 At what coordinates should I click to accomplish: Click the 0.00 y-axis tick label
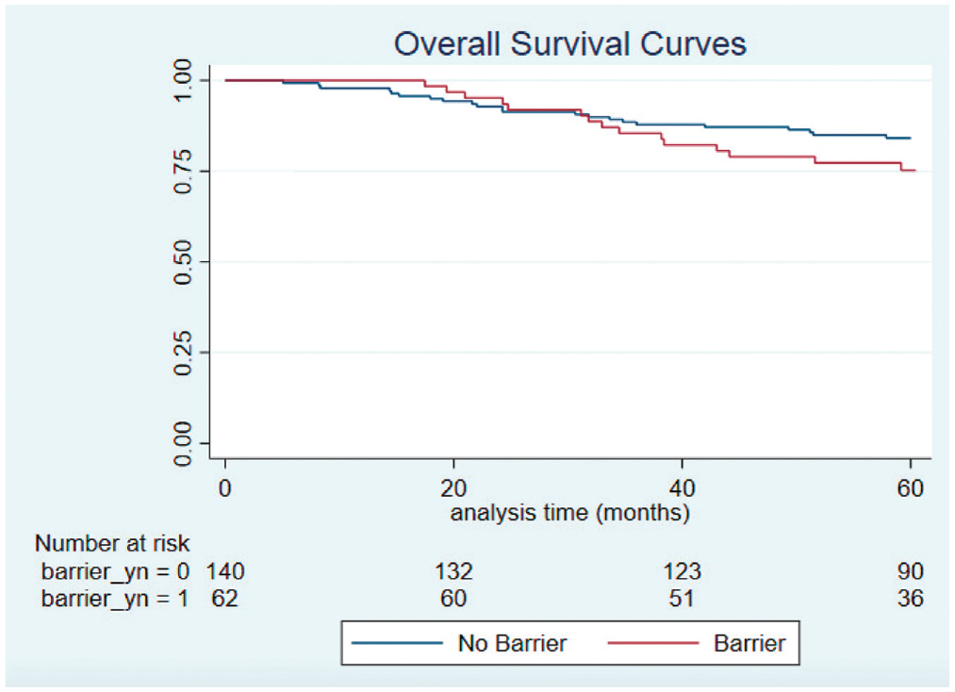point(182,443)
